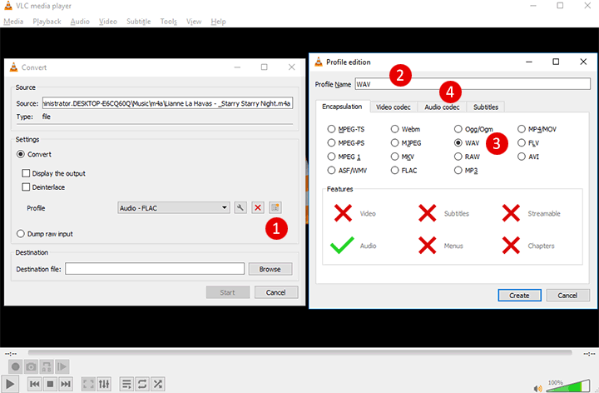Toggle loop mode icon

coord(142,384)
